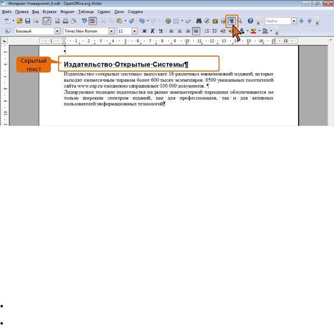
Task: Toggle numbered list
Action: pyautogui.click(x=207, y=31)
